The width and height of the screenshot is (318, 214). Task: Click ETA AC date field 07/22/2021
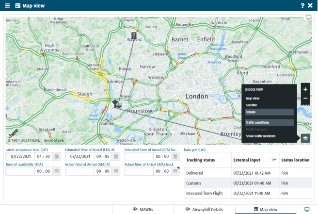(x=79, y=157)
